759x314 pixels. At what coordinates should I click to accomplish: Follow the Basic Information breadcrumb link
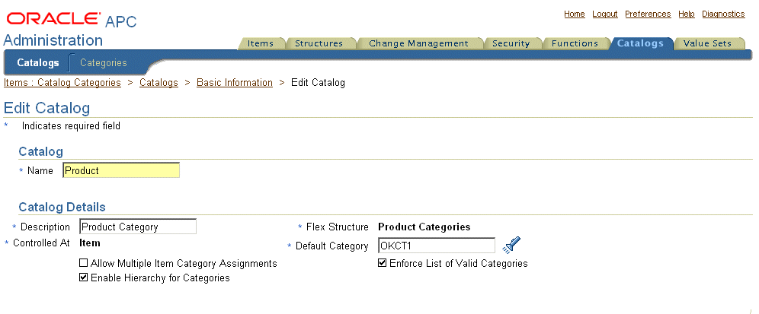235,83
